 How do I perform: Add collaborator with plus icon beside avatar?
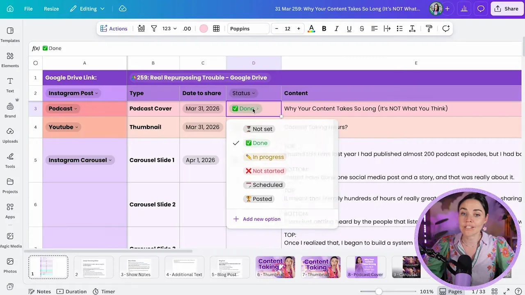coord(447,9)
